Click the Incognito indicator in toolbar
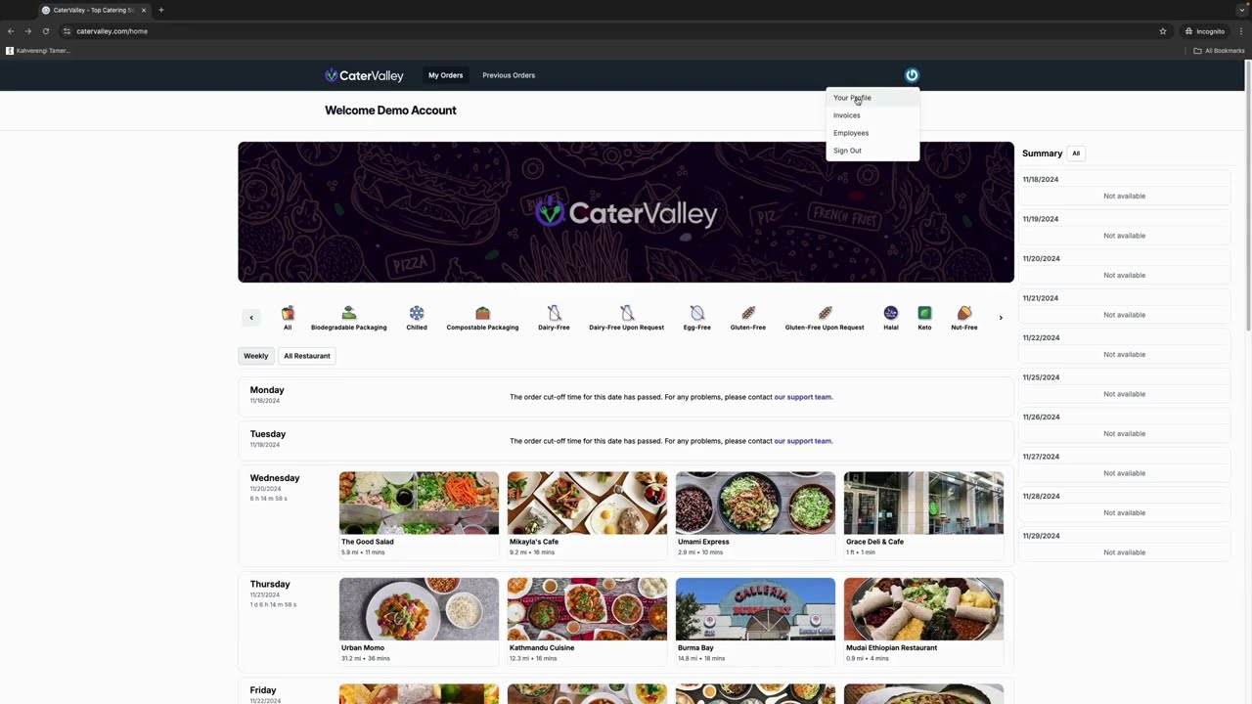Viewport: 1252px width, 704px height. click(1204, 31)
